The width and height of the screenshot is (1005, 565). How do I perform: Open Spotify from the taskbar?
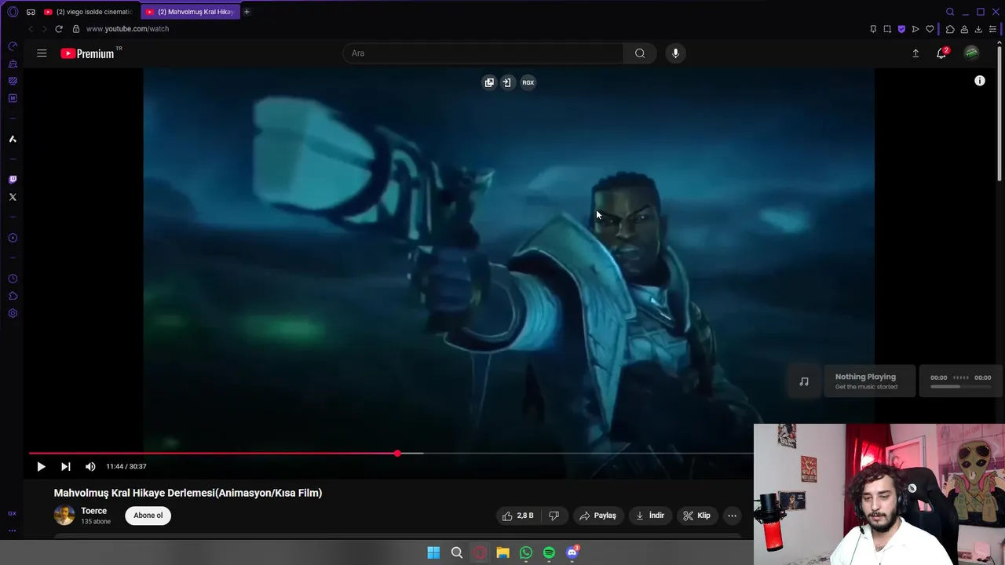549,552
